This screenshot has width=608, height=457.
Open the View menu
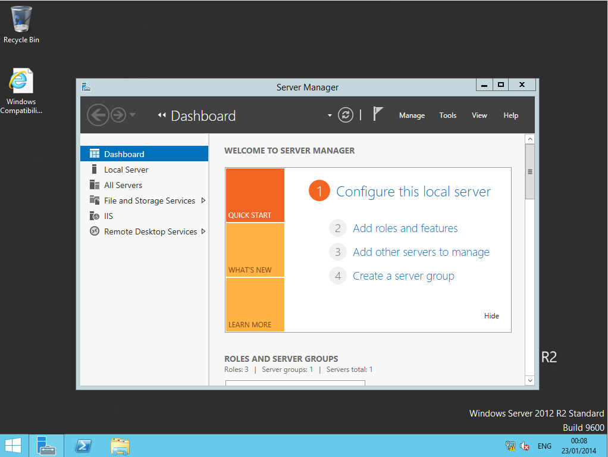coord(479,115)
